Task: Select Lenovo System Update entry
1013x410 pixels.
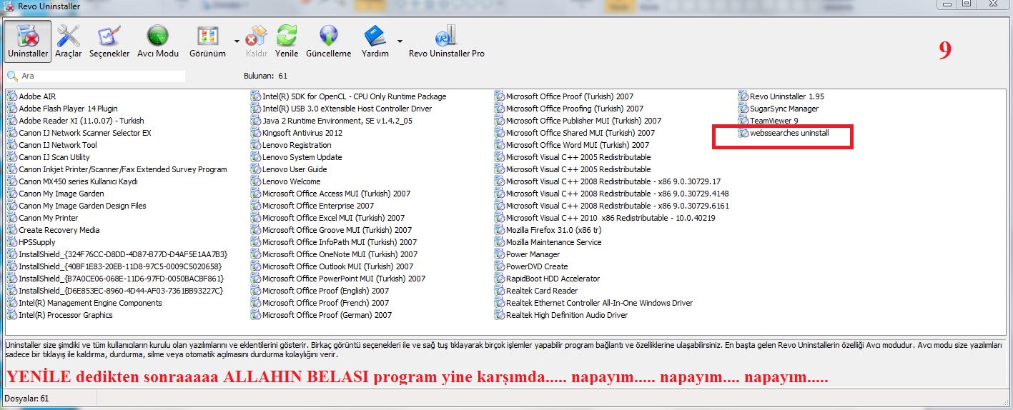Action: (x=297, y=157)
